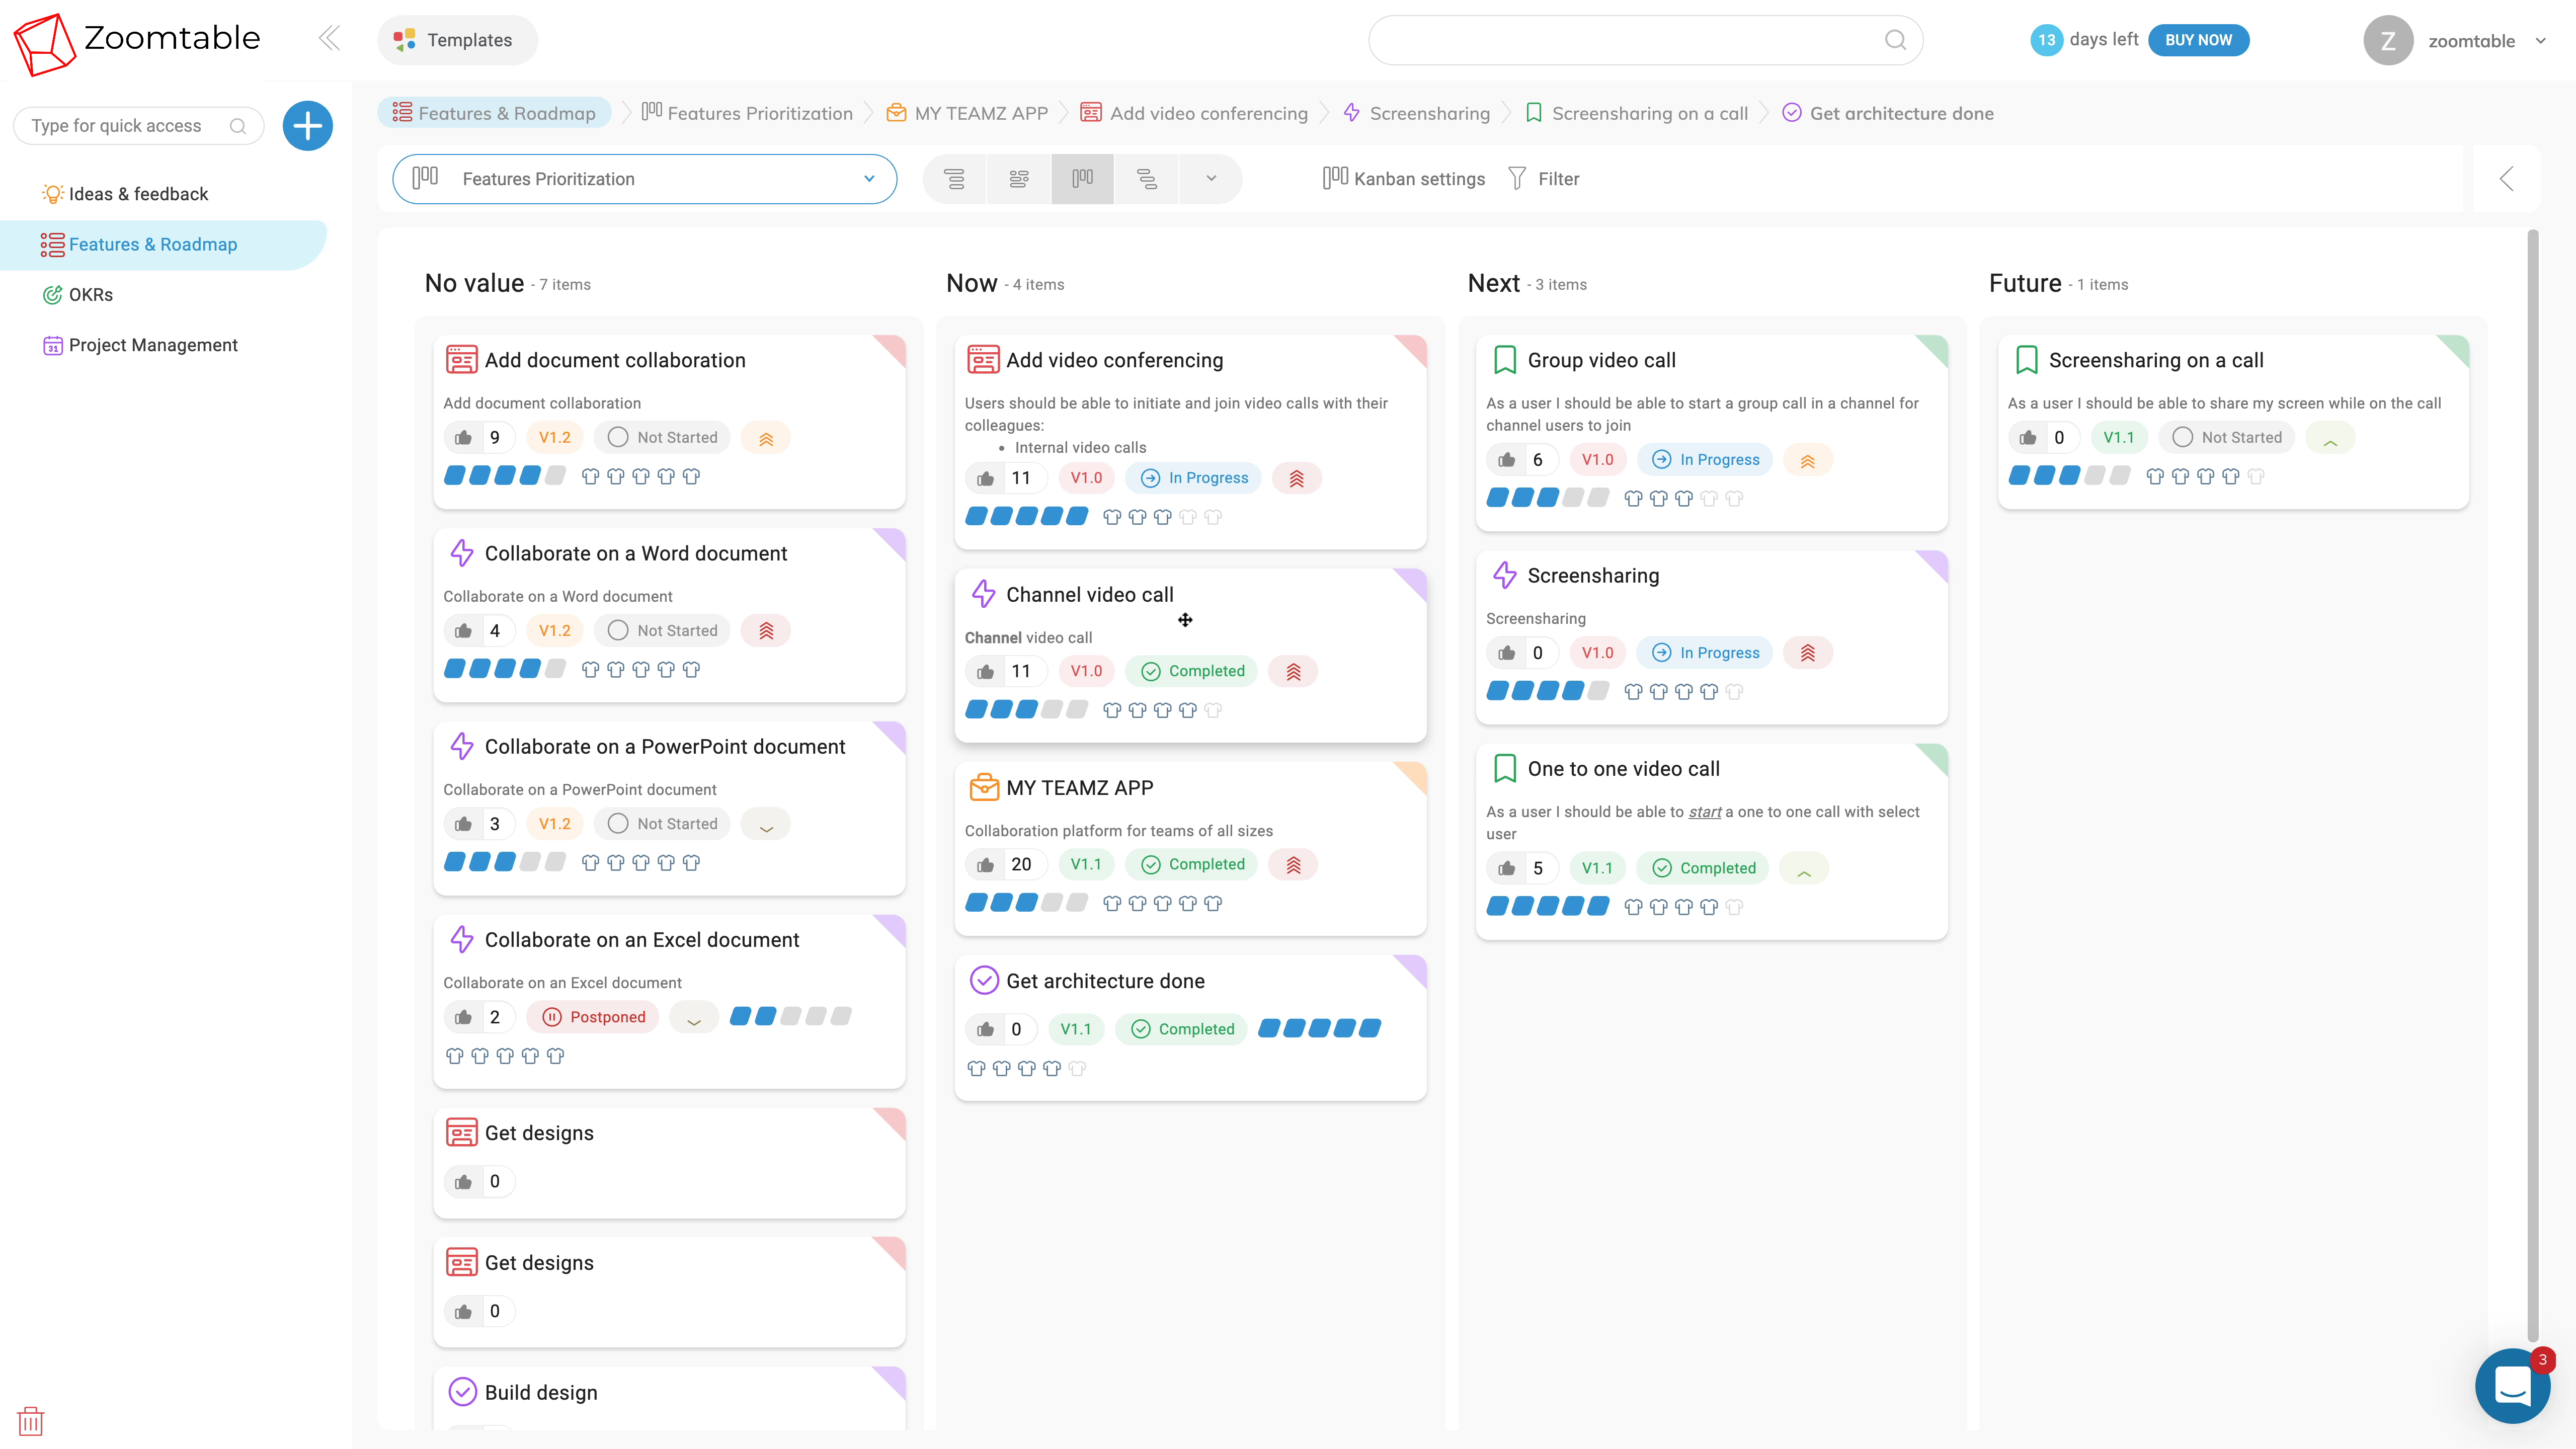Select the timeline view icon
Viewport: 2576px width, 1449px height.
click(x=1146, y=178)
